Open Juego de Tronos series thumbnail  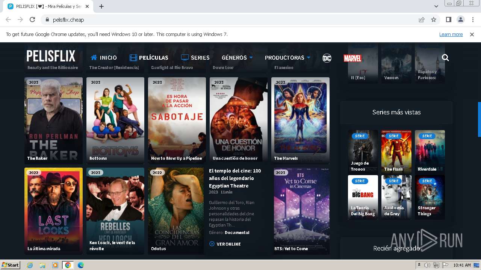[x=363, y=152]
